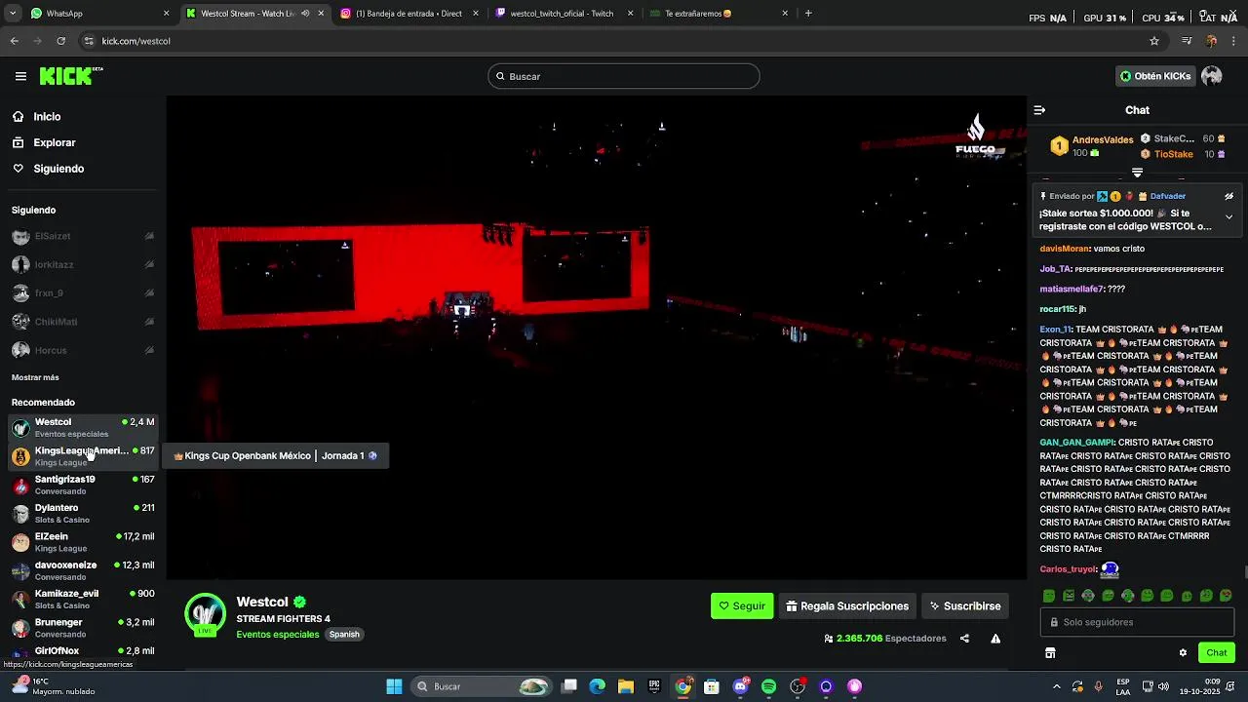Image resolution: width=1248 pixels, height=702 pixels.
Task: Switch to the WhatsApp browser tab
Action: coord(97,14)
